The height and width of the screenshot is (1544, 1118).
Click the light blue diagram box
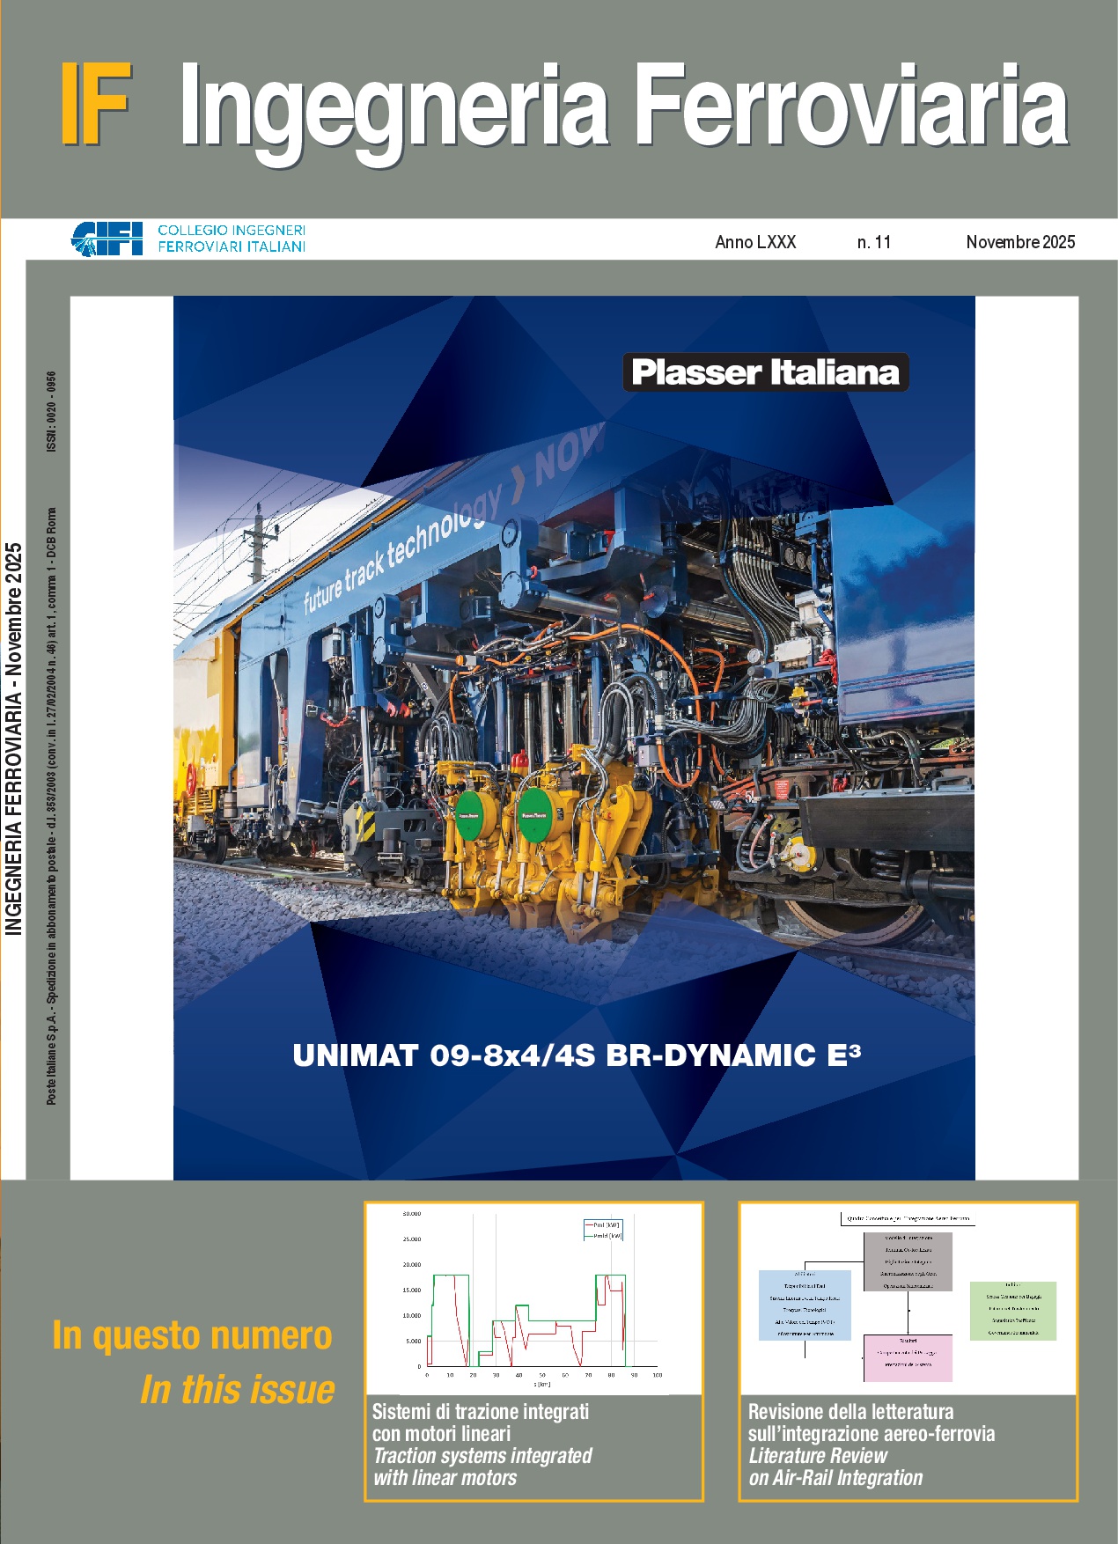[805, 1305]
